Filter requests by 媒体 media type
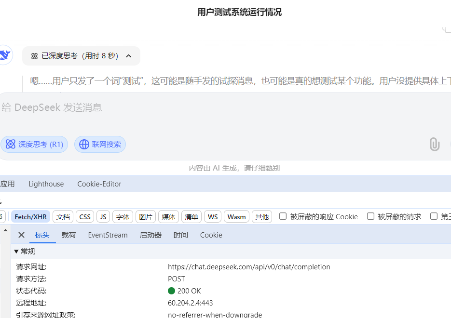The image size is (451, 318). [x=168, y=217]
